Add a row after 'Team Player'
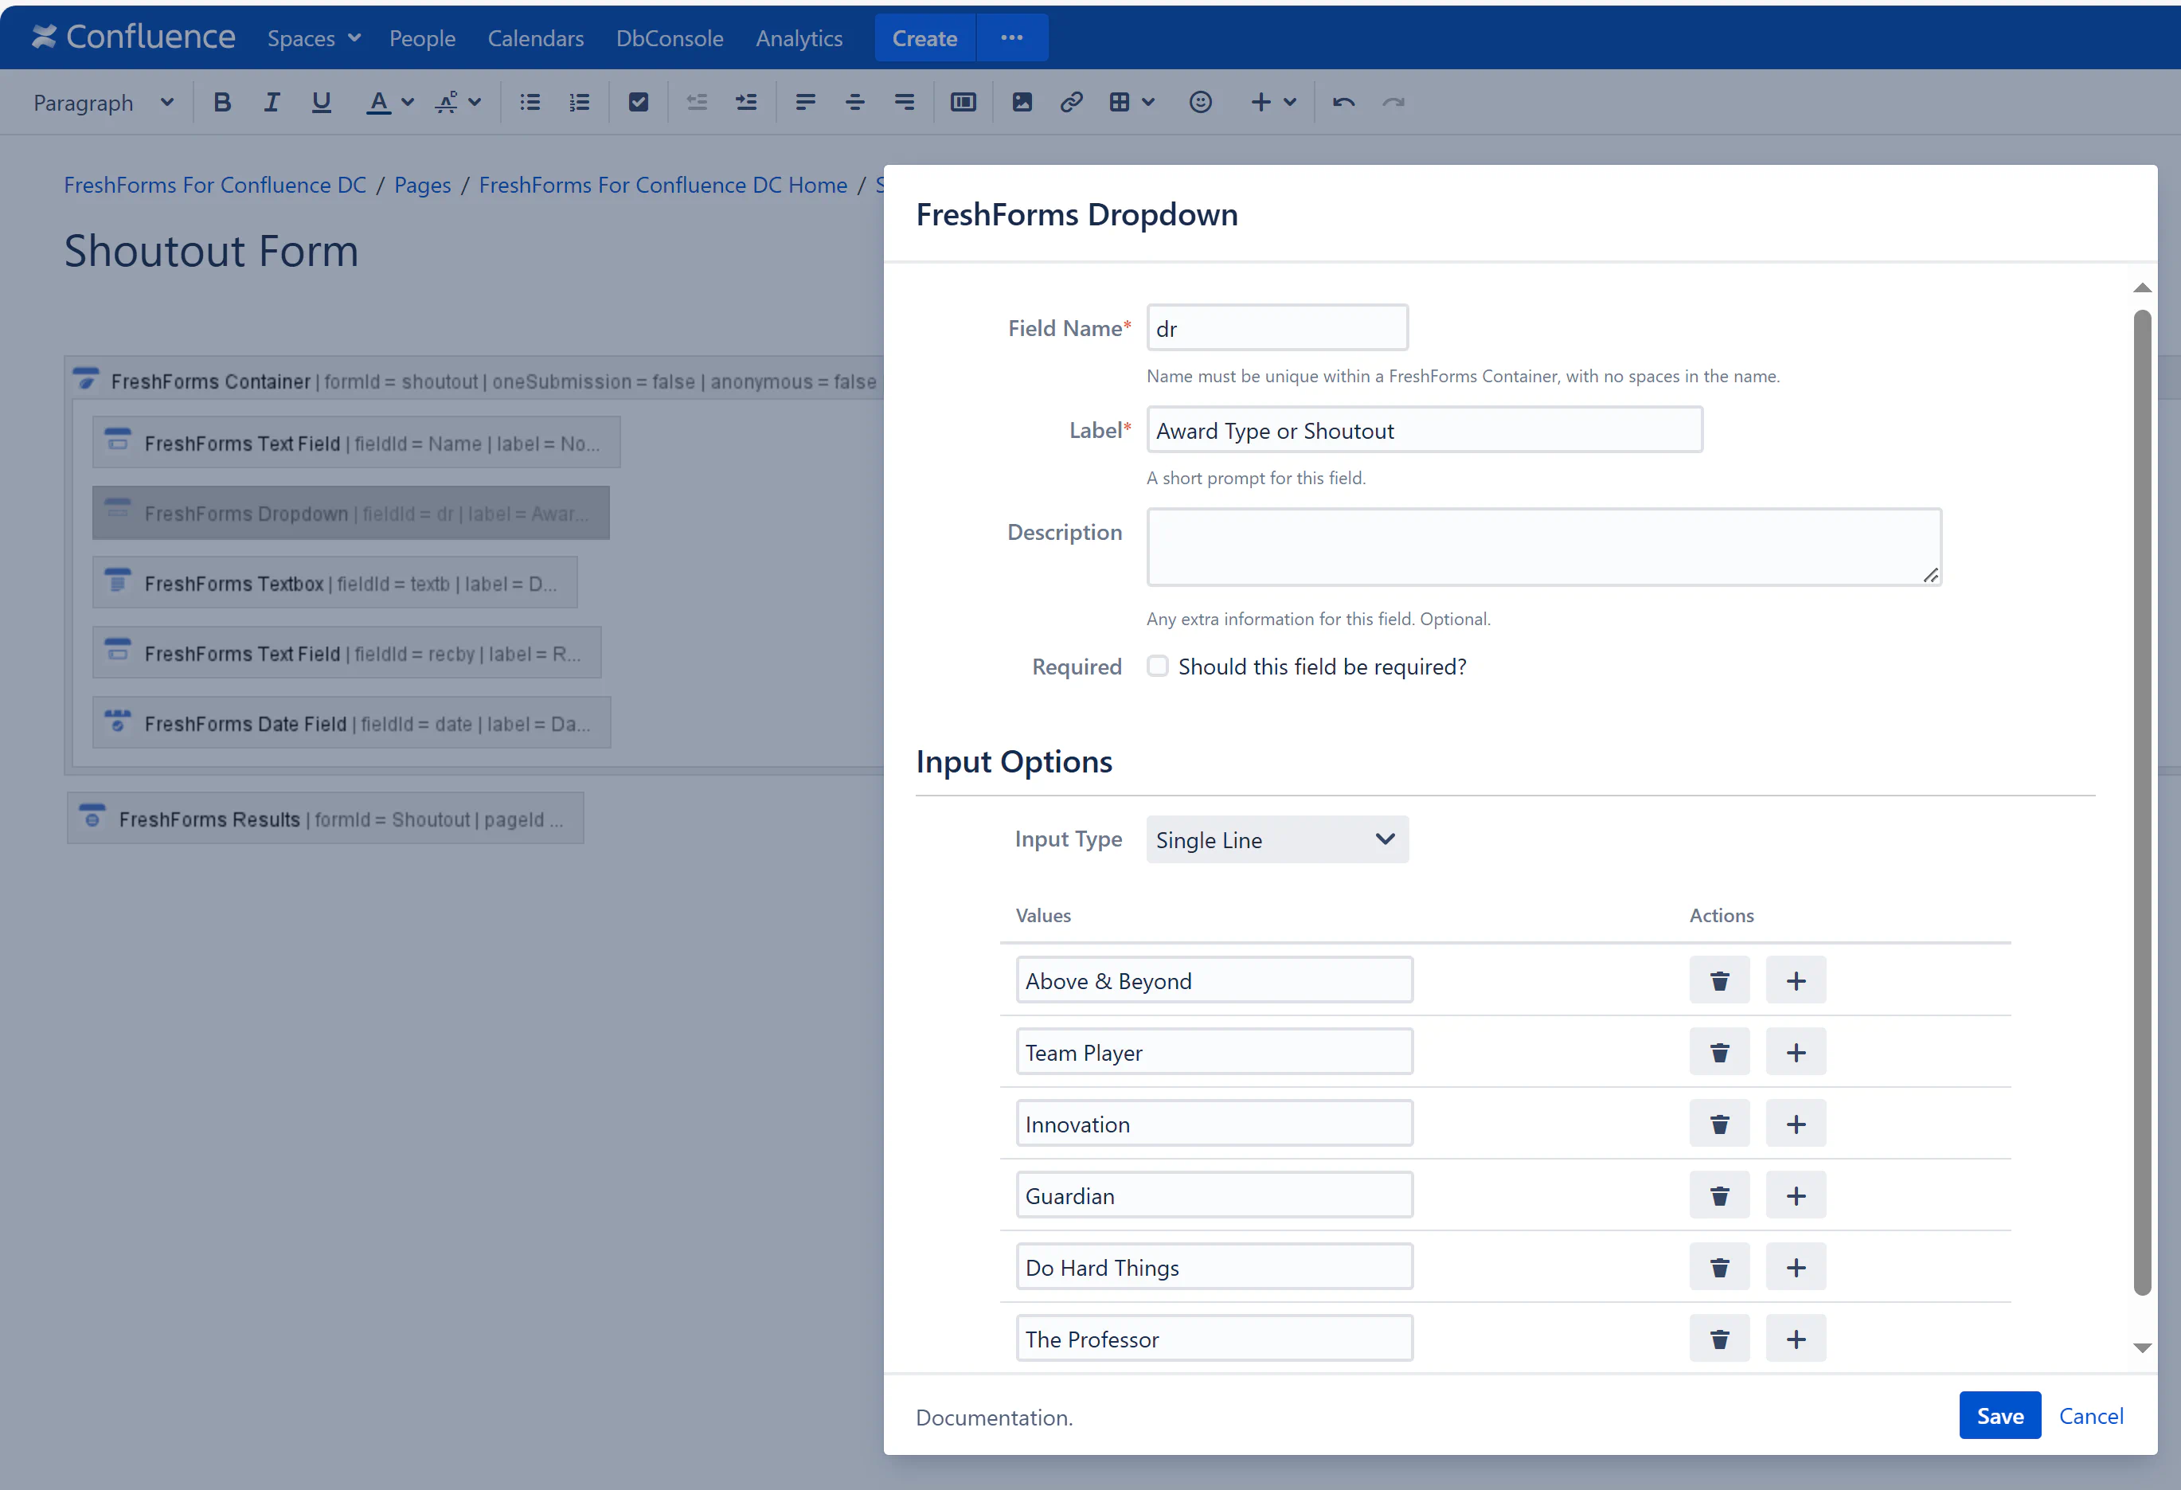2181x1490 pixels. point(1794,1052)
